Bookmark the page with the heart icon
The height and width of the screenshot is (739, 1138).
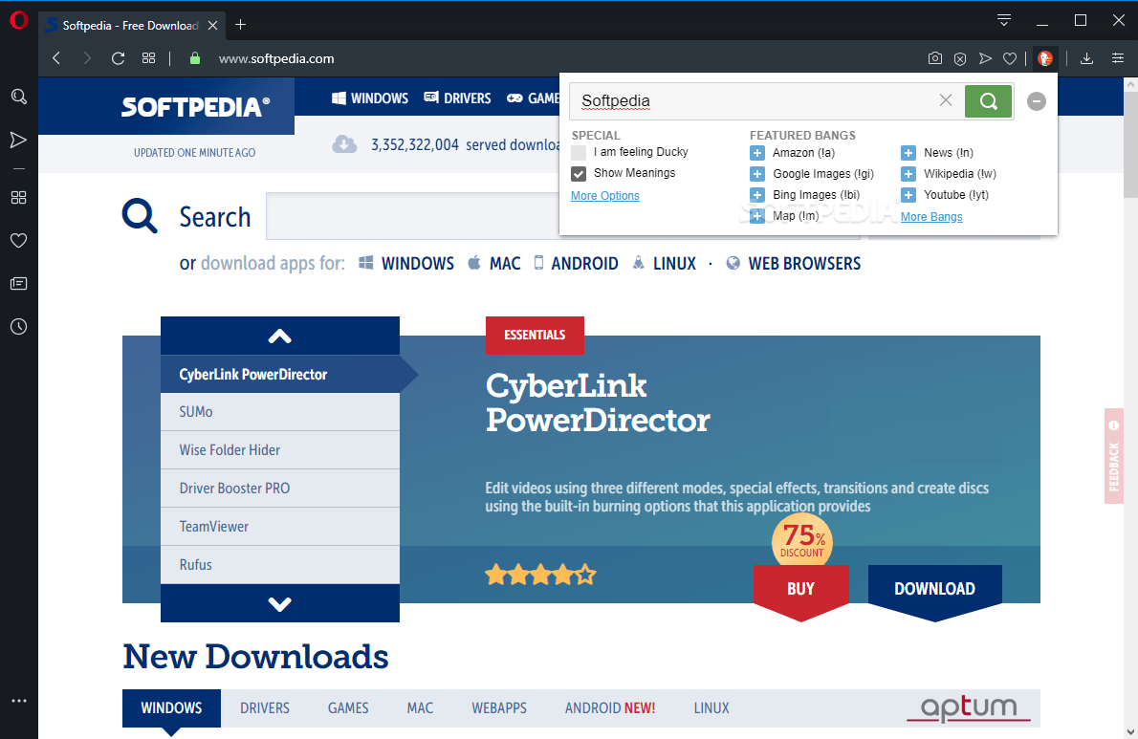pyautogui.click(x=1010, y=58)
